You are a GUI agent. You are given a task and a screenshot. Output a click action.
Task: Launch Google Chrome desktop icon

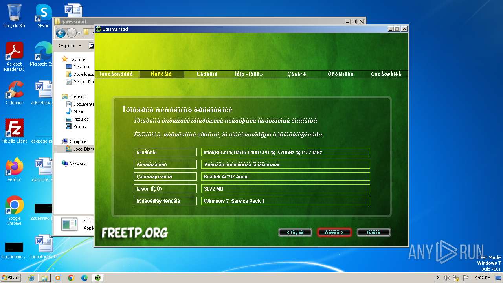pos(14,210)
